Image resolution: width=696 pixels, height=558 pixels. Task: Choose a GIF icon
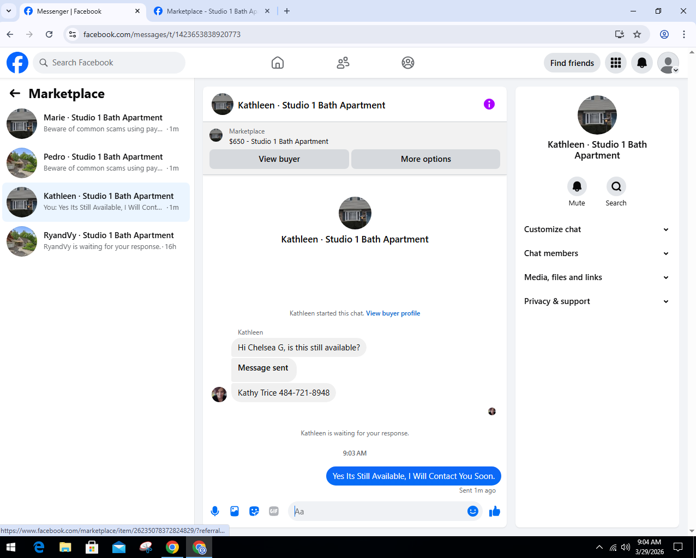(274, 511)
